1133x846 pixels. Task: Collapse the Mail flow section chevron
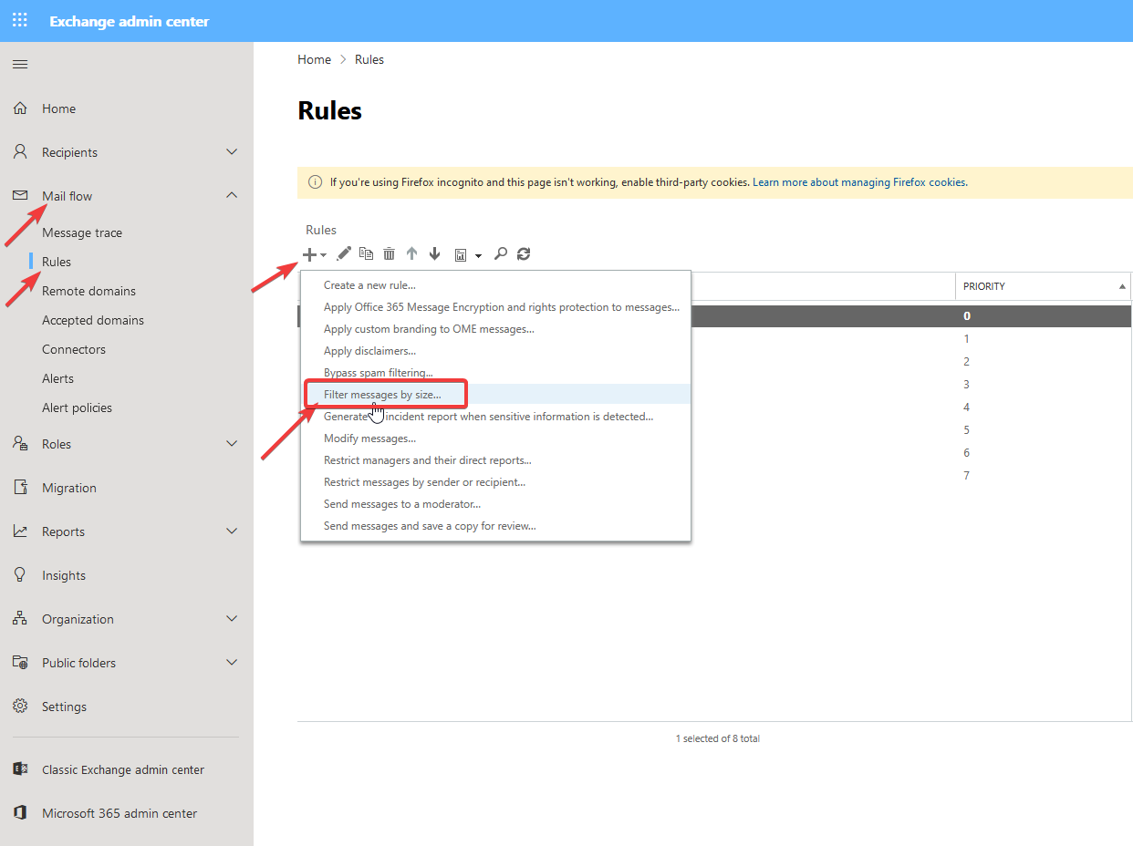[232, 195]
